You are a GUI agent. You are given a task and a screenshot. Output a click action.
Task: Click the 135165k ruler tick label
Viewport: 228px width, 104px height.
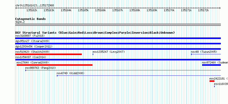tap(83, 10)
